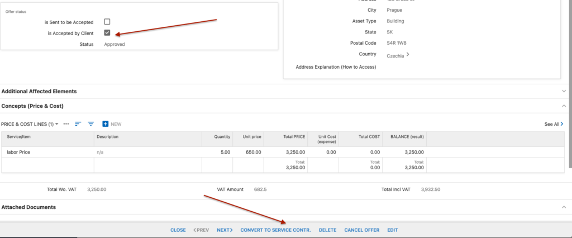Screen dimensions: 572x238
Task: Click the CLOSE button
Action: point(178,230)
